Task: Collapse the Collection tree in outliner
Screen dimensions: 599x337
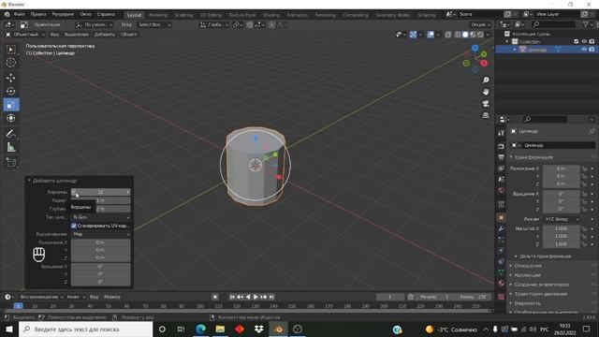Action: tap(507, 41)
